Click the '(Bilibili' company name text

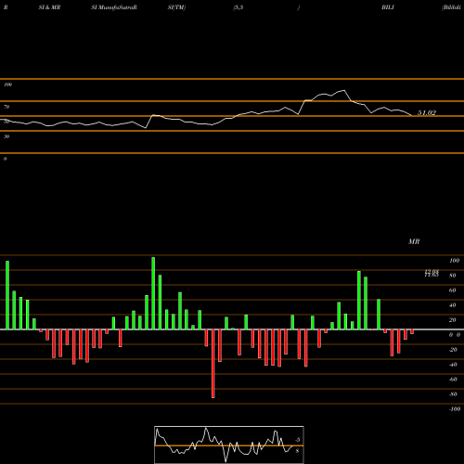pyautogui.click(x=452, y=7)
